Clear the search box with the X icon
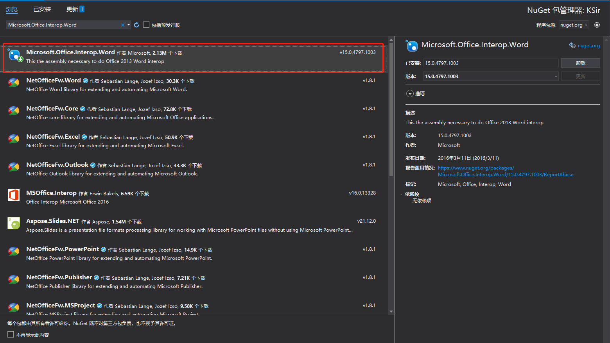The height and width of the screenshot is (343, 610). [123, 25]
